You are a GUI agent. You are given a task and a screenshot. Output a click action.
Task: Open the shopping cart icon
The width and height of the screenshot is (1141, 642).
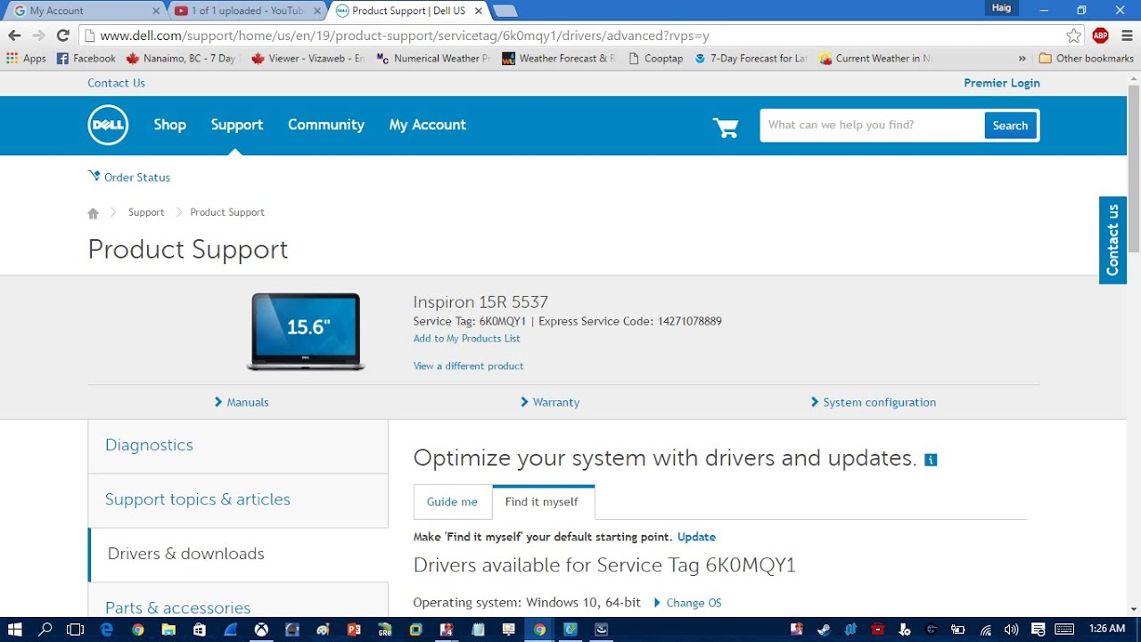click(x=726, y=127)
